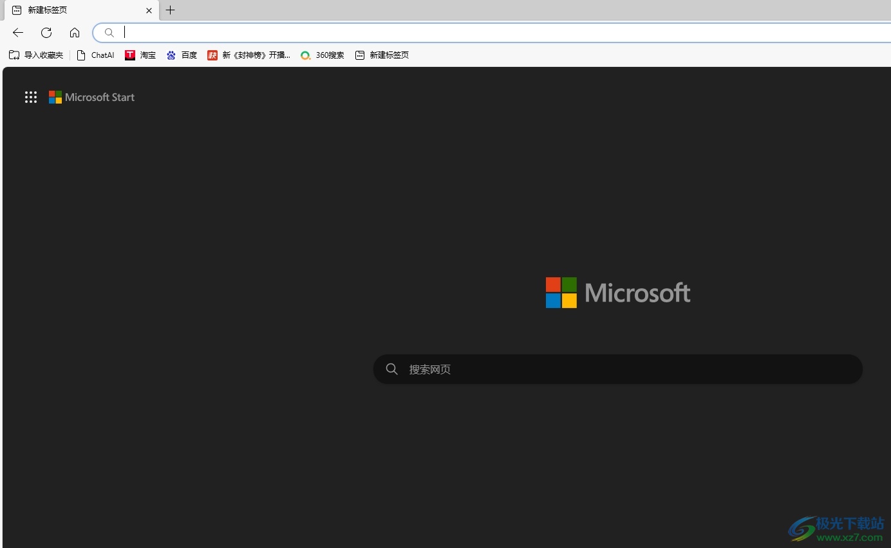Click the Microsoft Start logo
The image size is (891, 548).
coord(55,97)
